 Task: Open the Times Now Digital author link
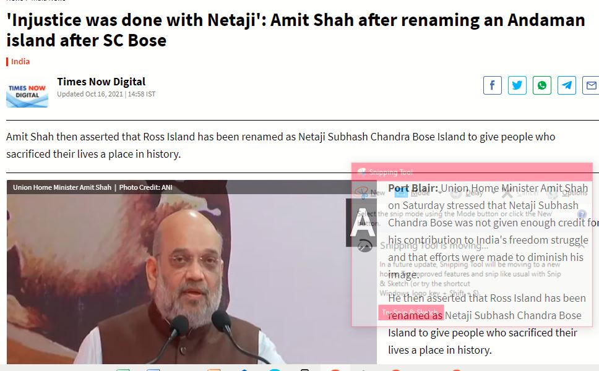pos(101,82)
